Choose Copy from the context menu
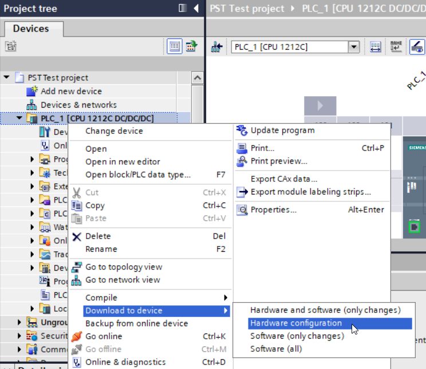Screen dimensions: 426x369 (x=95, y=205)
